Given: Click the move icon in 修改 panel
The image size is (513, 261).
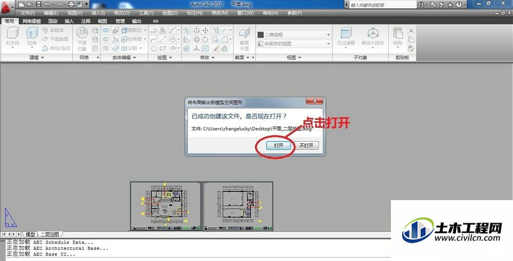Looking at the screenshot, I should pyautogui.click(x=205, y=30).
